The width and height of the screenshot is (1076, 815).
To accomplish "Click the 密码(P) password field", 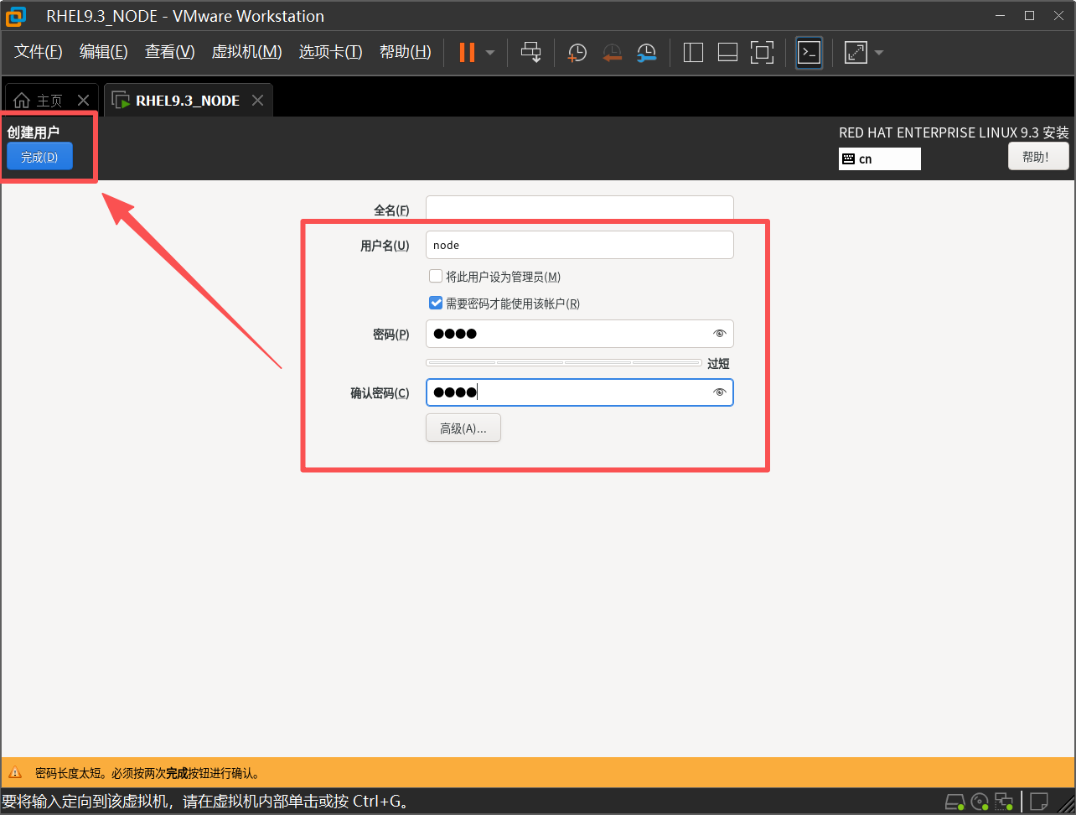I will point(580,334).
